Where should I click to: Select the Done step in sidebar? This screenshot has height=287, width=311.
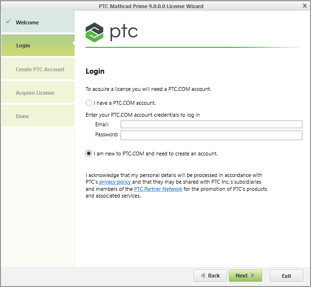tap(38, 116)
